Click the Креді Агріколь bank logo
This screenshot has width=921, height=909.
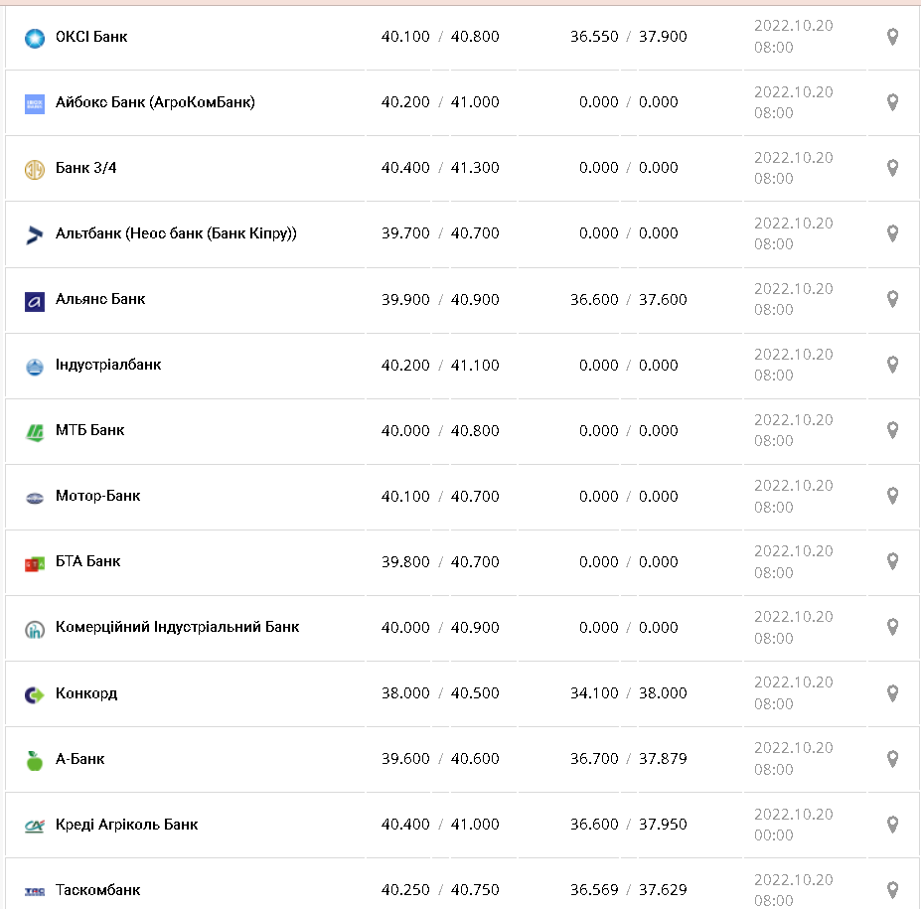[35, 827]
